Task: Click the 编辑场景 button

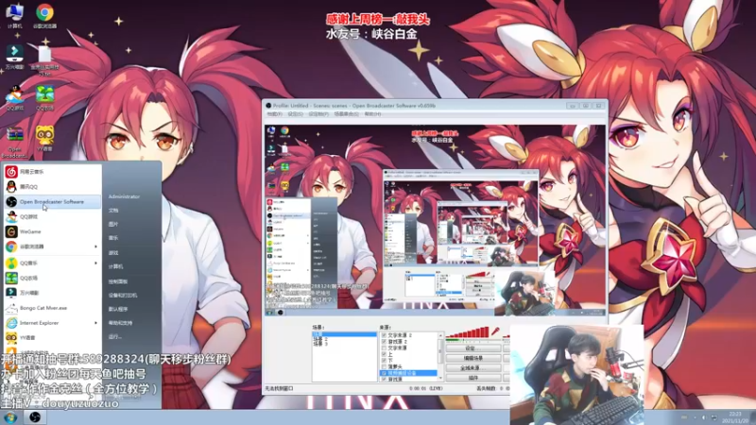Action: tap(472, 358)
